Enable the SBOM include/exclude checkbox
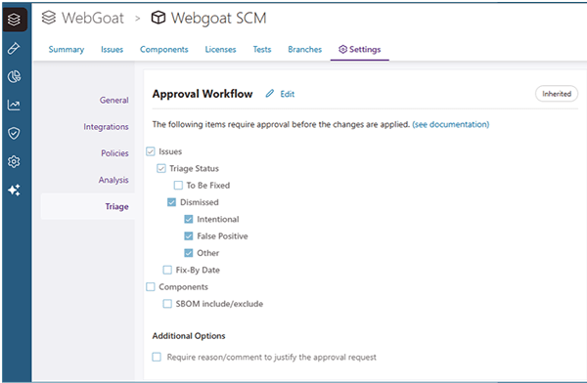 click(167, 304)
